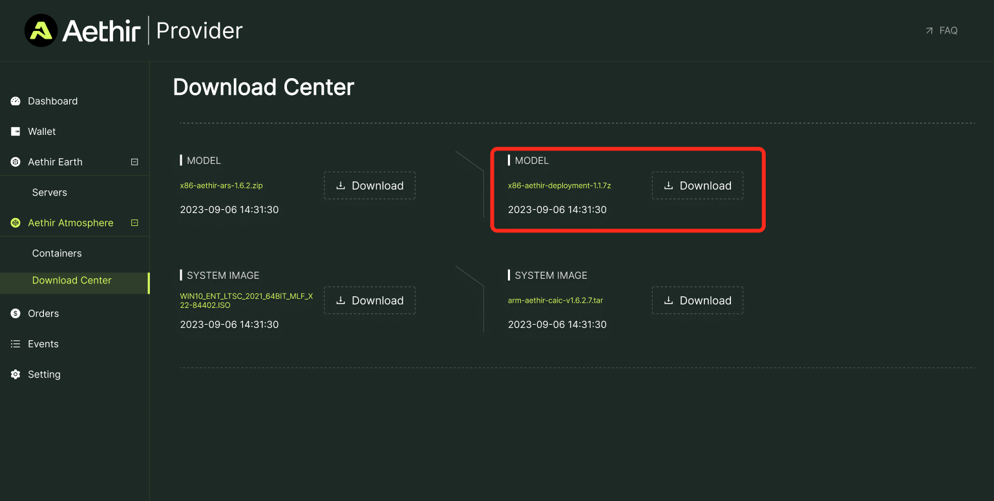
Task: Click the Dashboard gauge icon
Action: [x=16, y=101]
